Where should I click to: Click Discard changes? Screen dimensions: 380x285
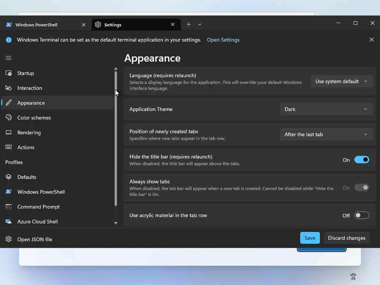pos(346,238)
